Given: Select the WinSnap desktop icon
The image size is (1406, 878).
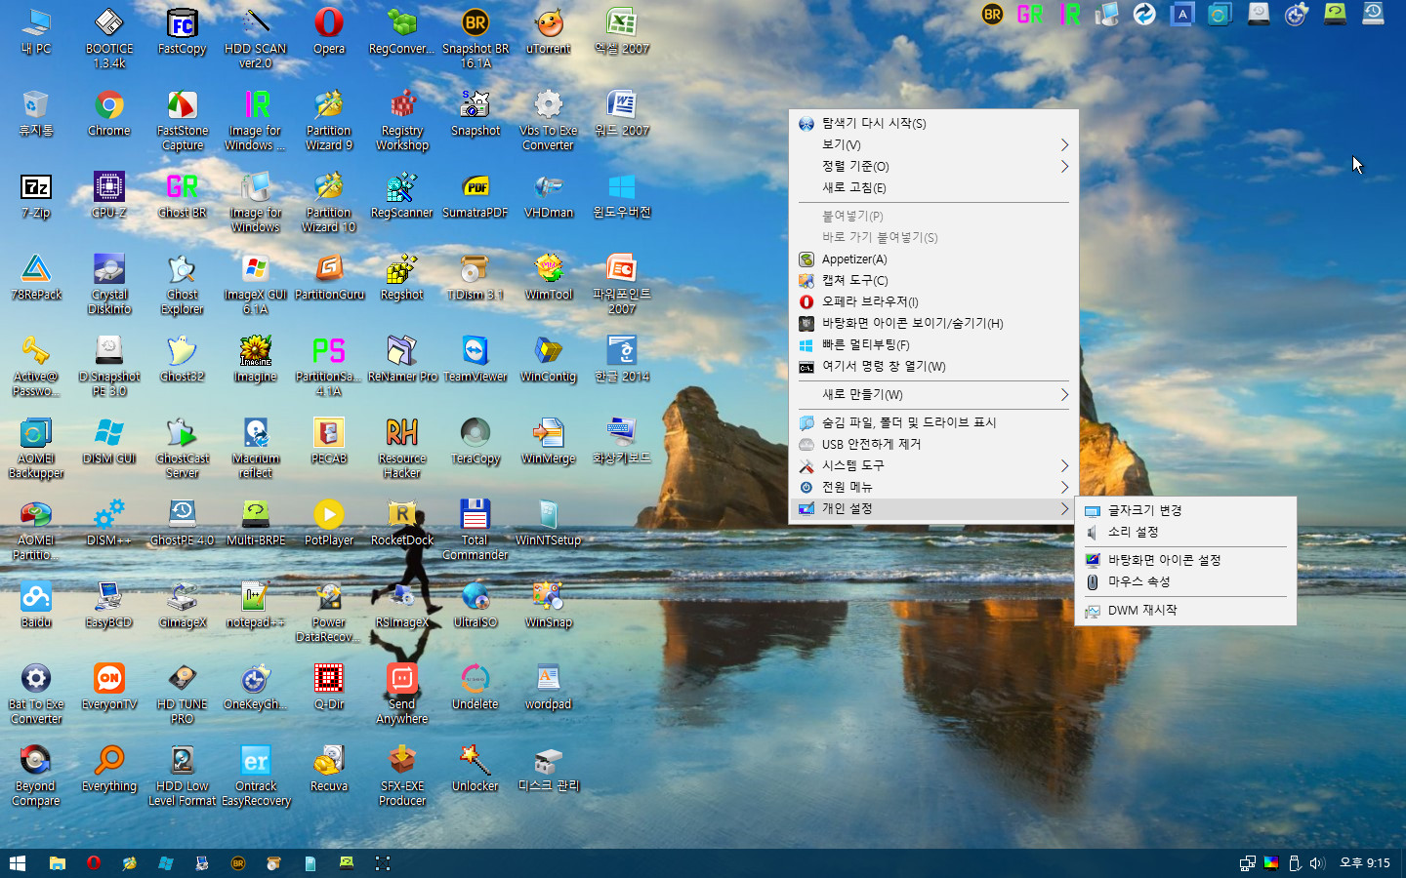Looking at the screenshot, I should 549,605.
